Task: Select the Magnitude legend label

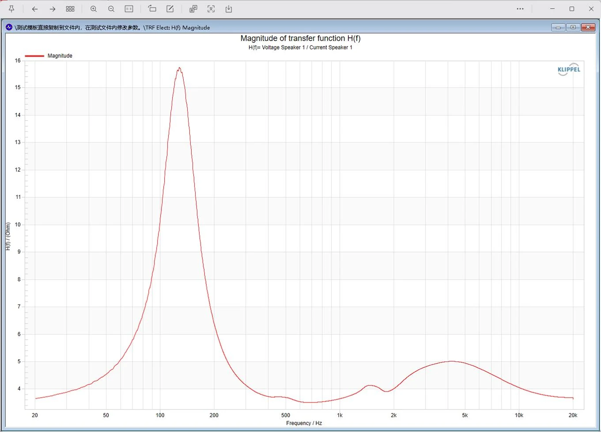Action: [60, 56]
